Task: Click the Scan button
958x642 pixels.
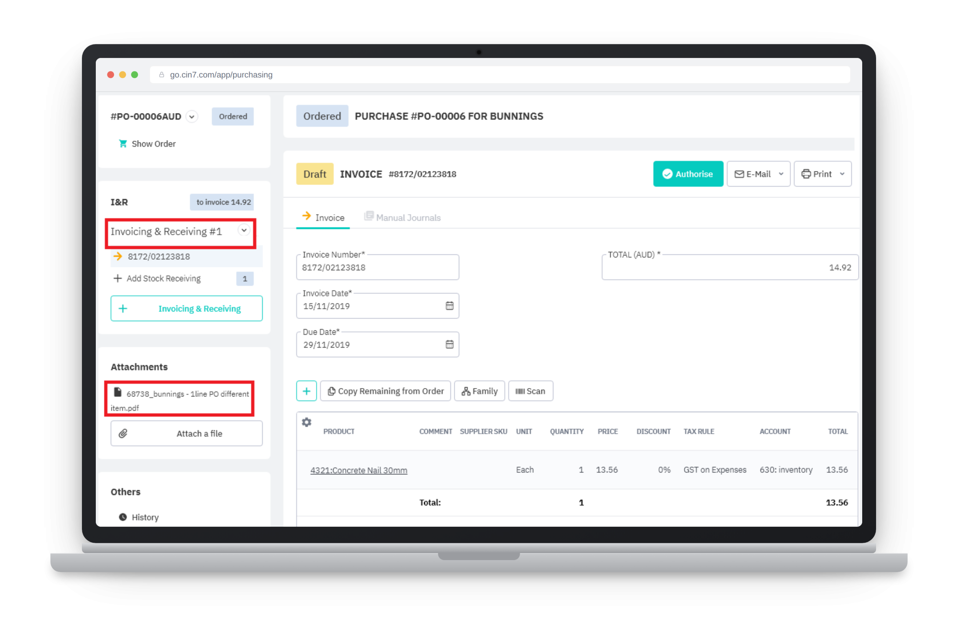Action: coord(530,391)
